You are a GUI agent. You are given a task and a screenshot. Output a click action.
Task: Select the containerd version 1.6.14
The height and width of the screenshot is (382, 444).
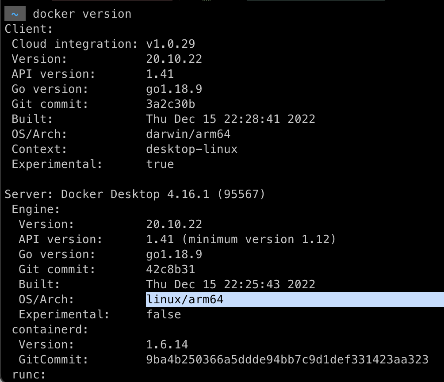point(167,345)
